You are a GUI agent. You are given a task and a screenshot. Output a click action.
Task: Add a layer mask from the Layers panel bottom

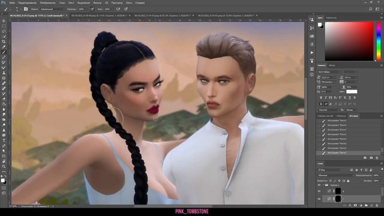pos(355,205)
